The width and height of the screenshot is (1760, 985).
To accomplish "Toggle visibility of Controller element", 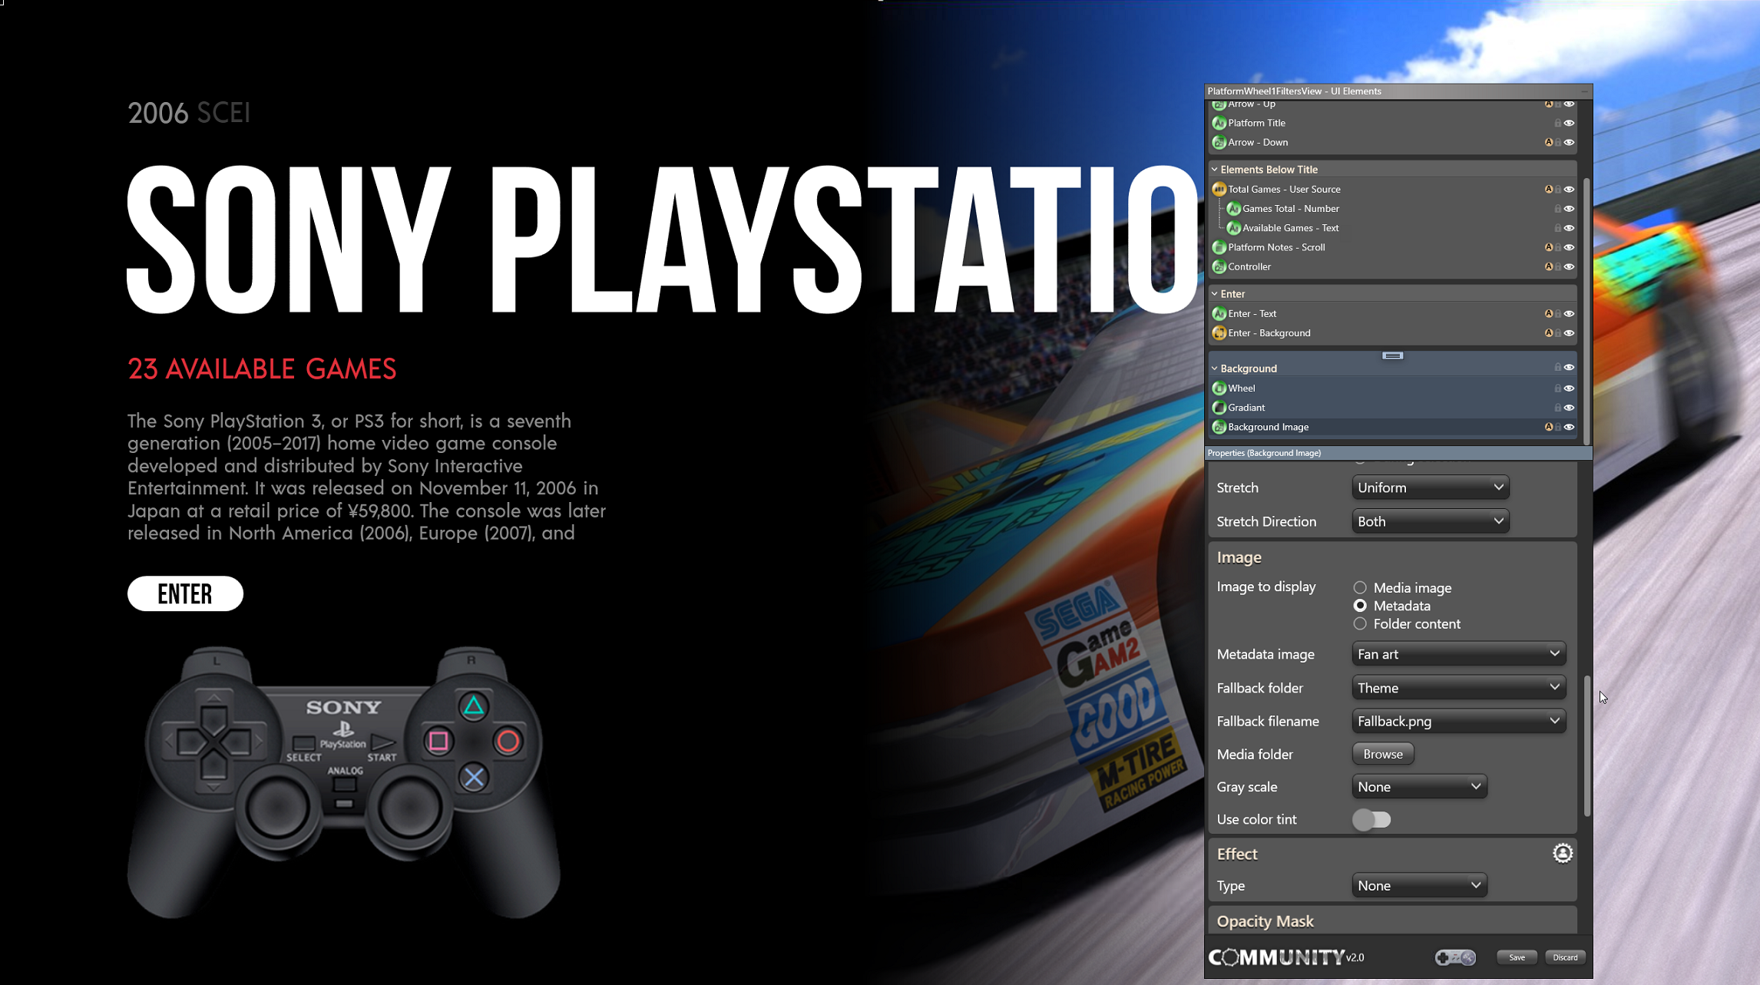I will 1569,267.
